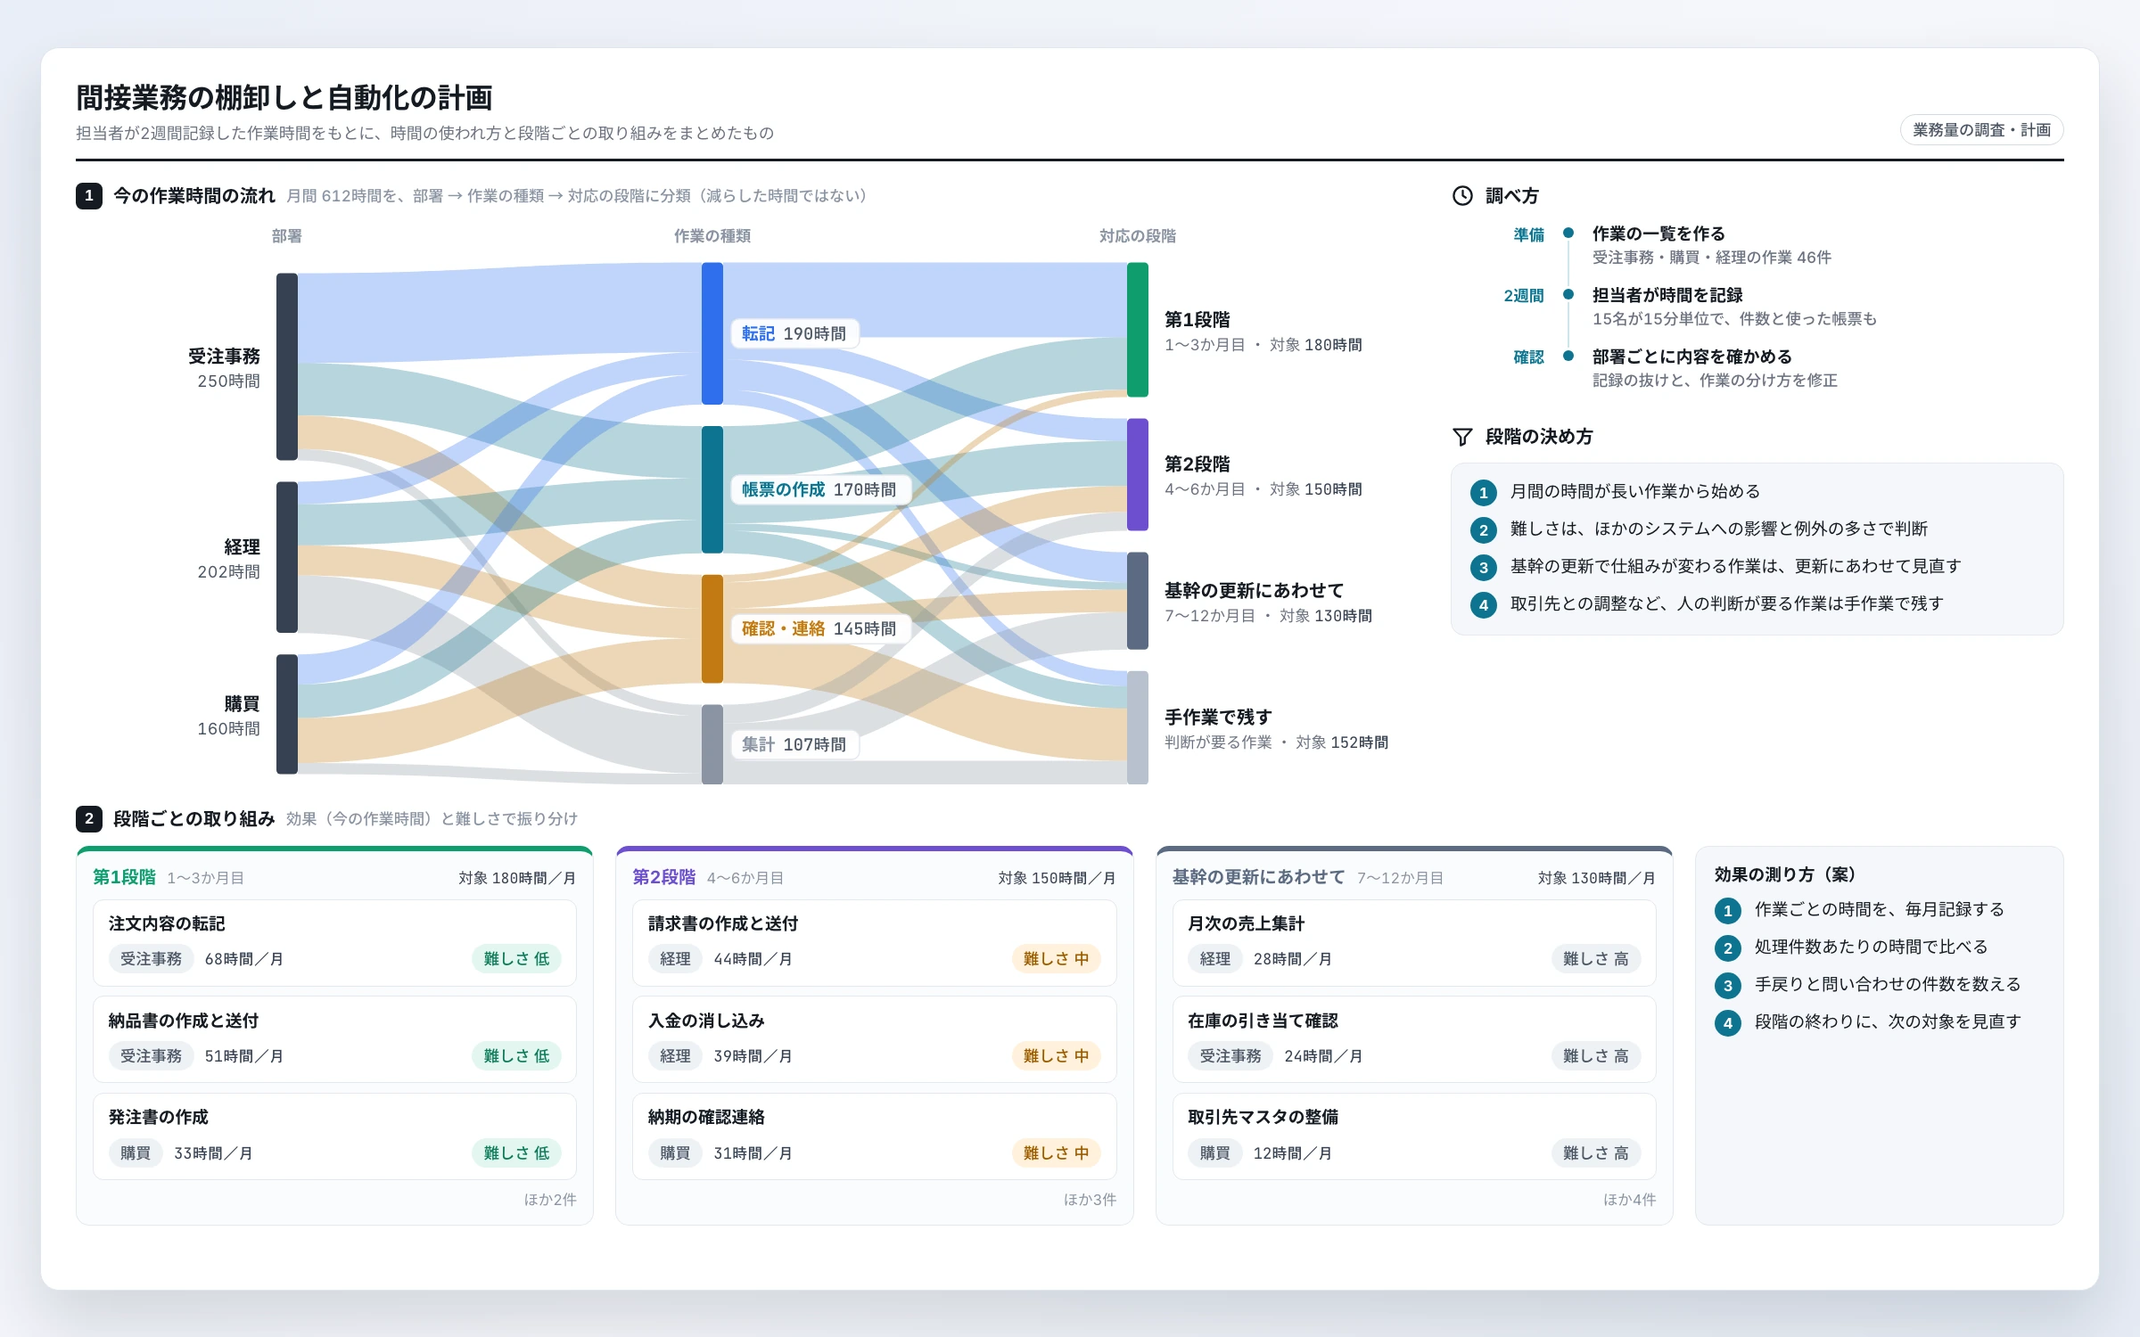Select the 購買 department node bar
Image resolution: width=2140 pixels, height=1337 pixels.
click(x=287, y=714)
